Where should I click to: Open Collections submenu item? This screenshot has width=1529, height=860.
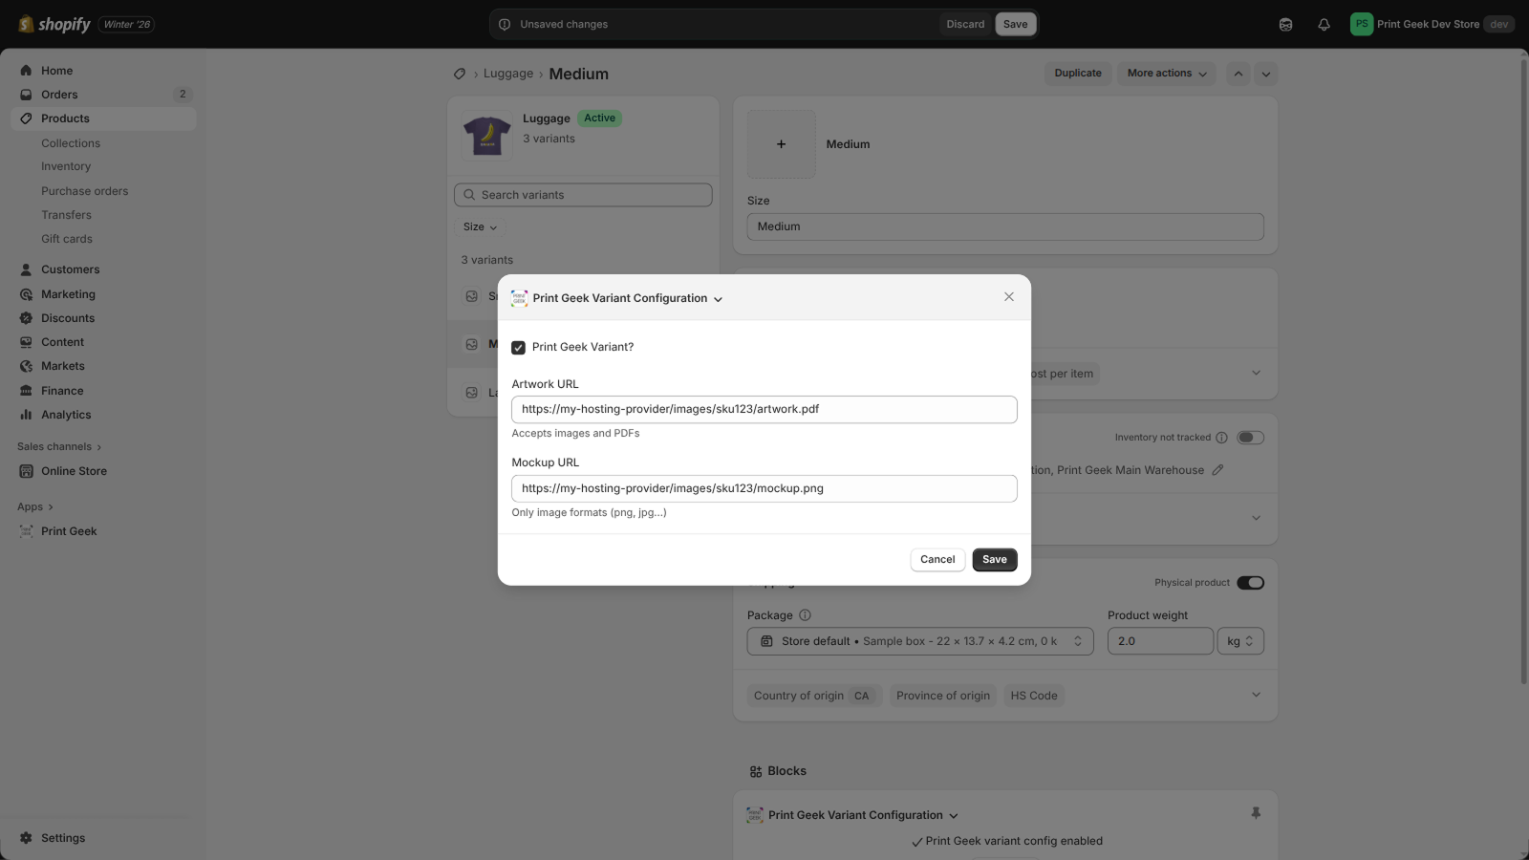(x=71, y=143)
